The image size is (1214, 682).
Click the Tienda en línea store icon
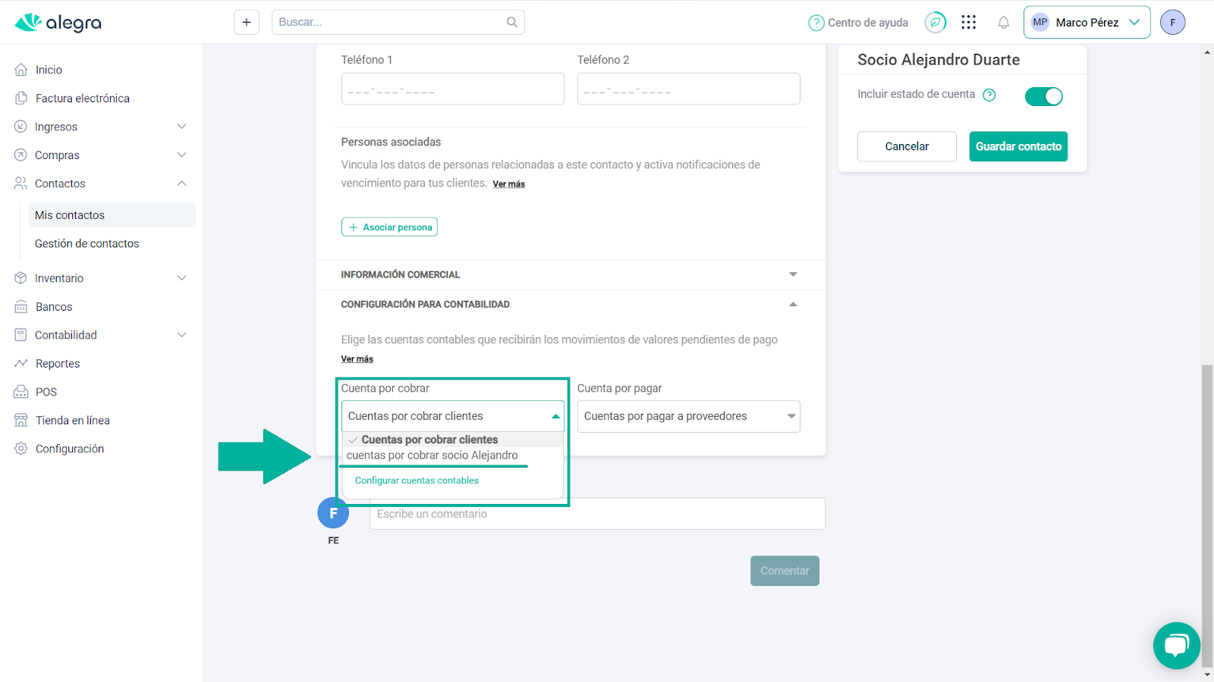click(x=21, y=420)
